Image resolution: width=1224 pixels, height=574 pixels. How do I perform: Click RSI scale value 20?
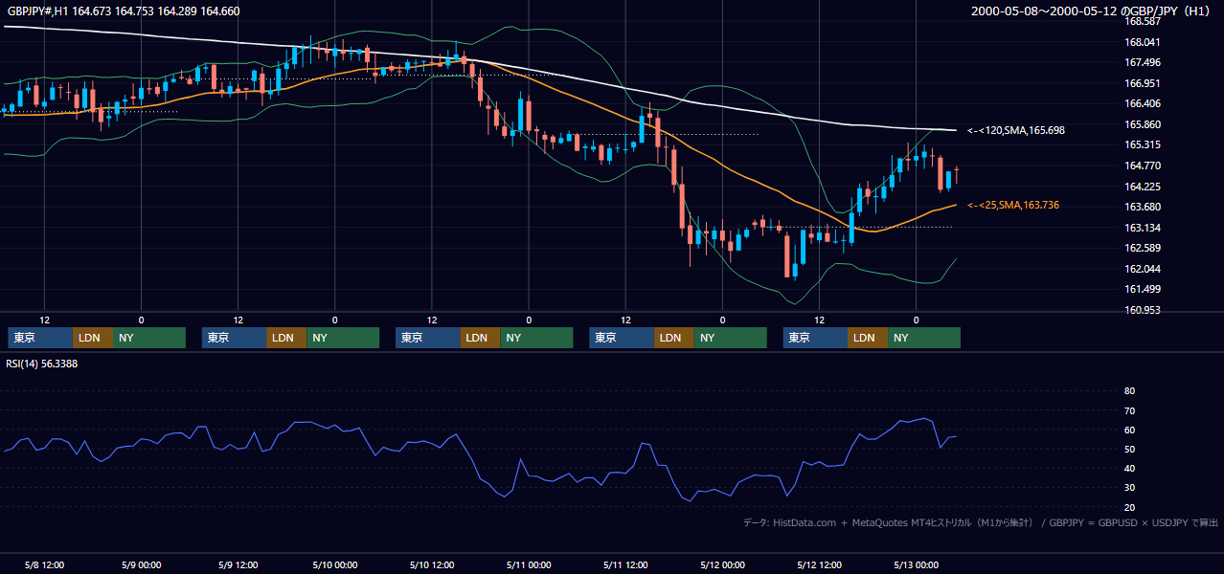pos(1129,507)
